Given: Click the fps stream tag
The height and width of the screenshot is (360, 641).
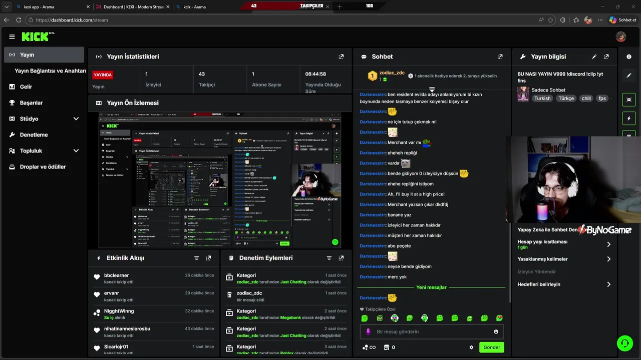Looking at the screenshot, I should (602, 98).
